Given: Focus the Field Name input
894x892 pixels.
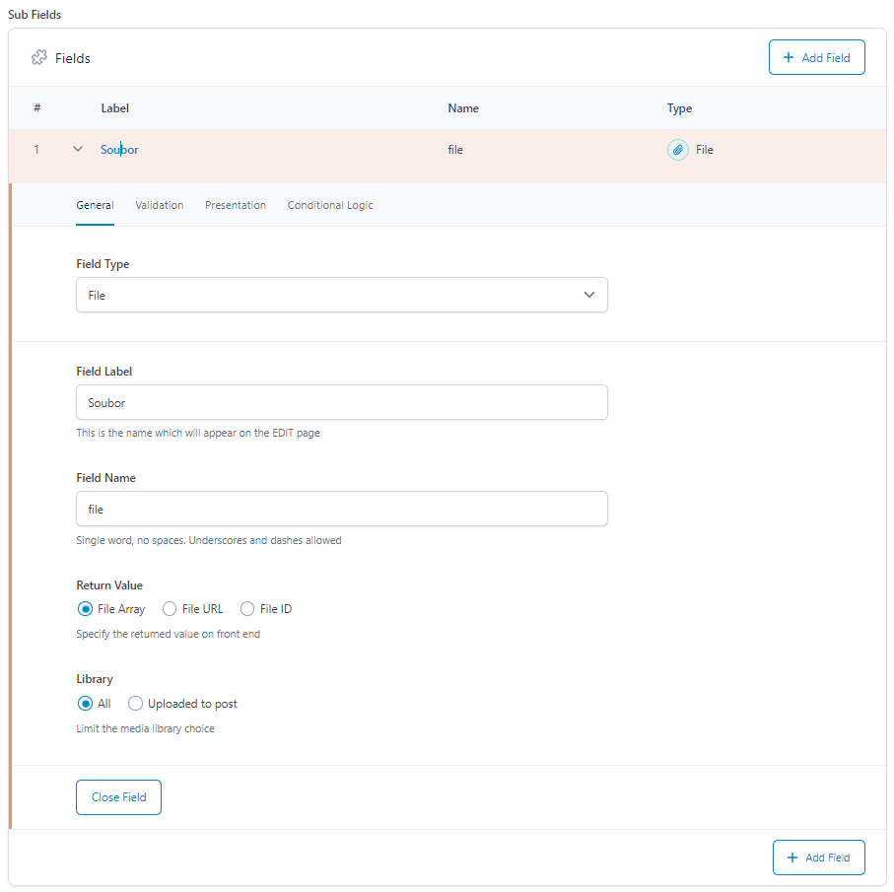Looking at the screenshot, I should tap(341, 509).
